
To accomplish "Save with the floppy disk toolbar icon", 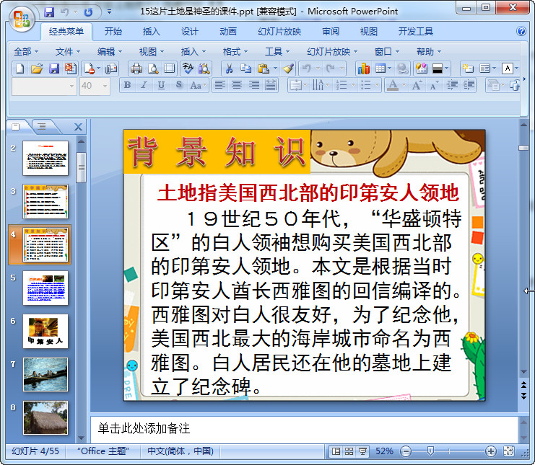I will (x=54, y=68).
